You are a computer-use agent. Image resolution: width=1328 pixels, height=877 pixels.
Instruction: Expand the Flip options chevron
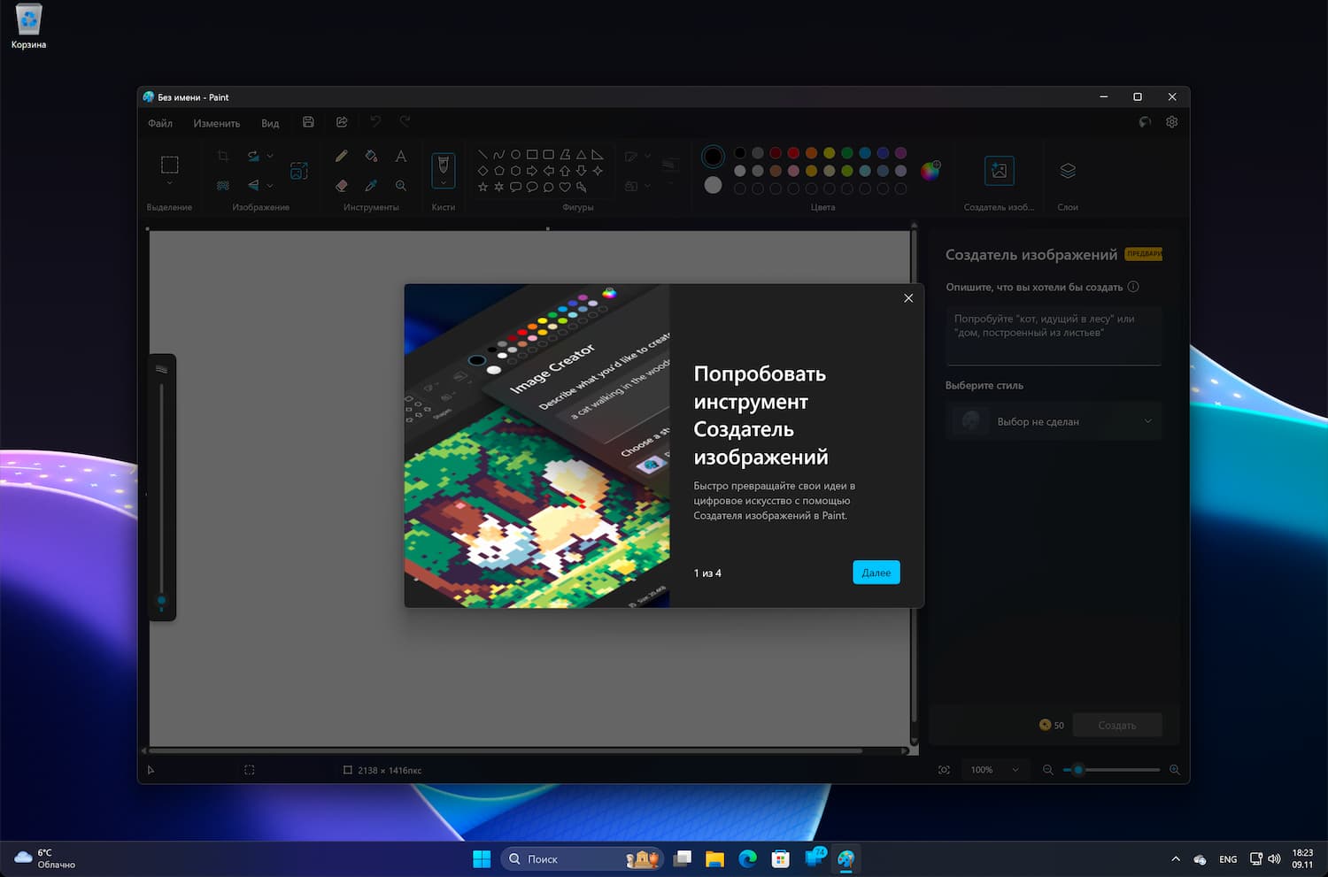(x=270, y=186)
